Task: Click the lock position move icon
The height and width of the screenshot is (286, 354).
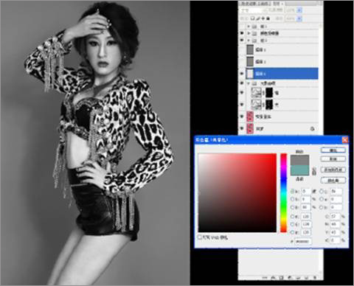Action: [263, 18]
